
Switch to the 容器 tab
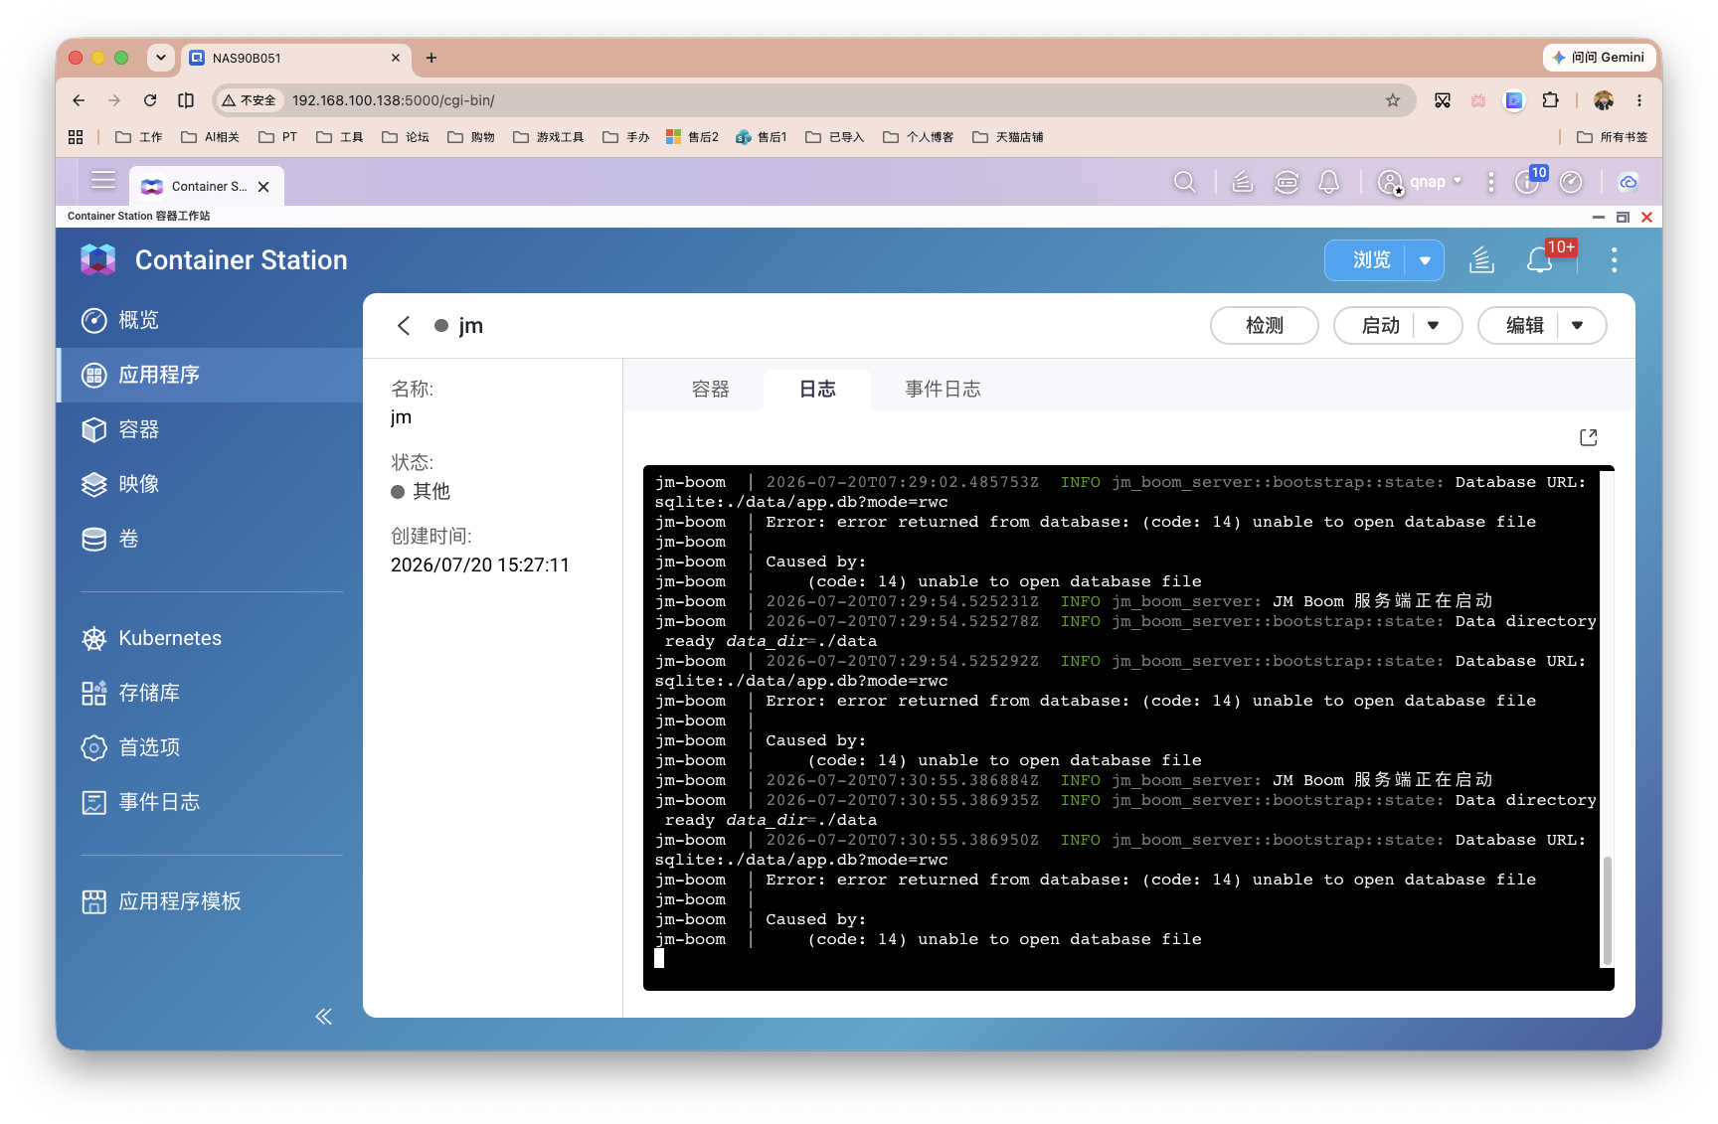(x=711, y=390)
